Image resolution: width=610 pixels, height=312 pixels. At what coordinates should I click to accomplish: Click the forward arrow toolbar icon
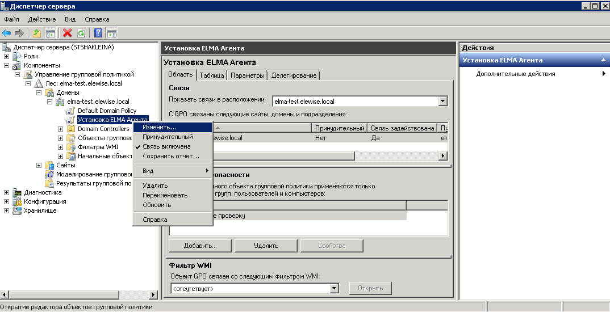pyautogui.click(x=19, y=33)
